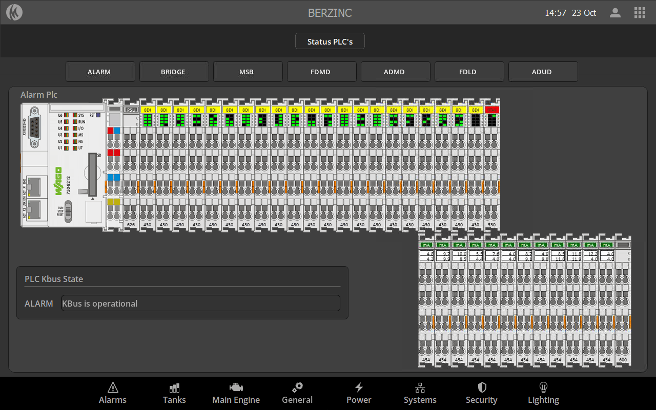Open the Alarms warning triangle icon

point(113,387)
